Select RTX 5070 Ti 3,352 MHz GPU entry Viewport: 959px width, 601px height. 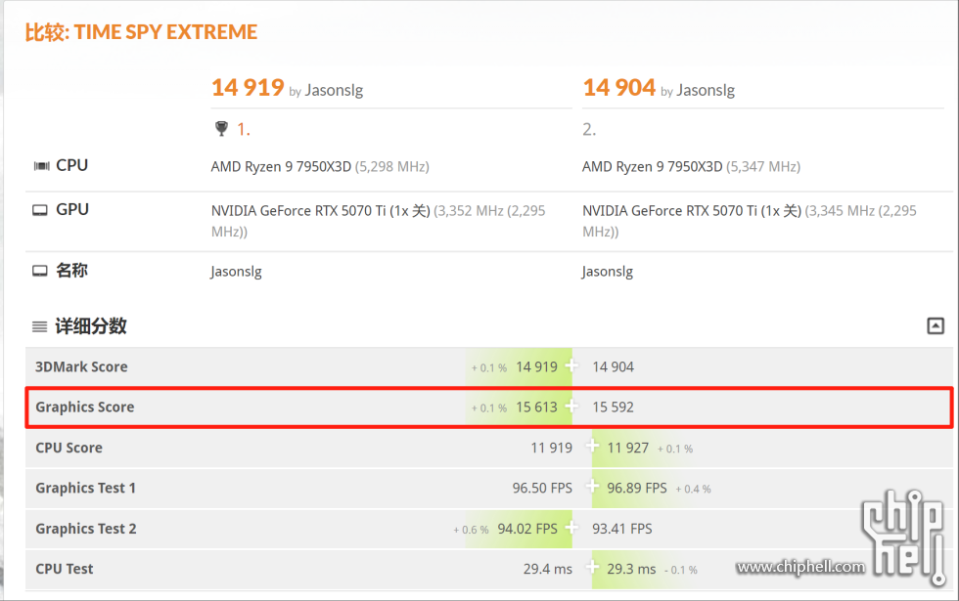pyautogui.click(x=378, y=221)
